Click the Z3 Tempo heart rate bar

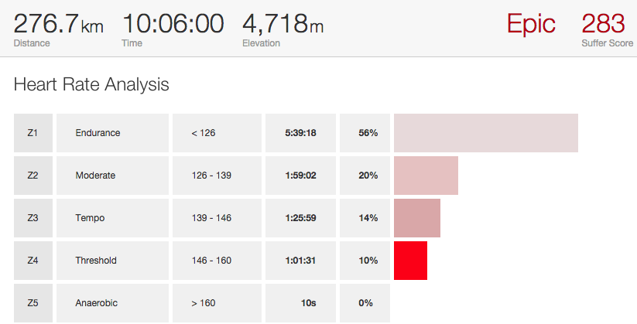(x=416, y=218)
